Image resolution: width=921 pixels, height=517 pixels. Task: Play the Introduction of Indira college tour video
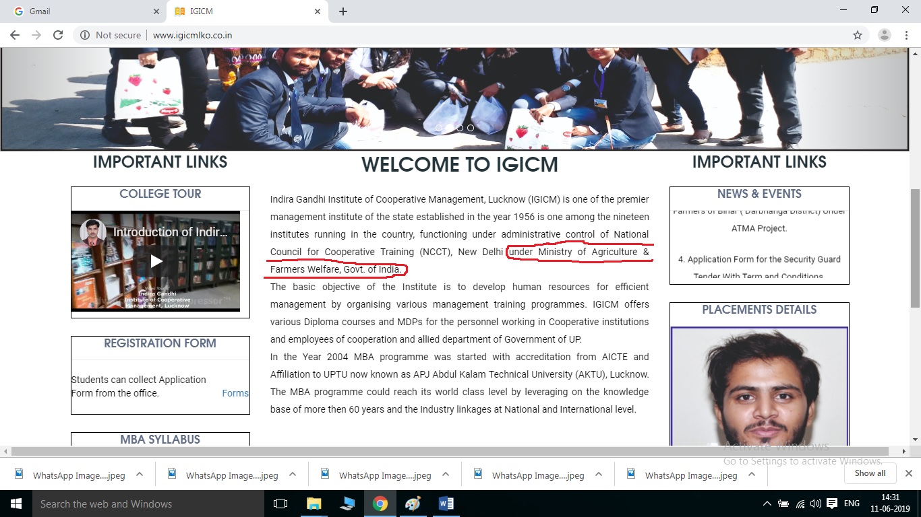coord(156,261)
